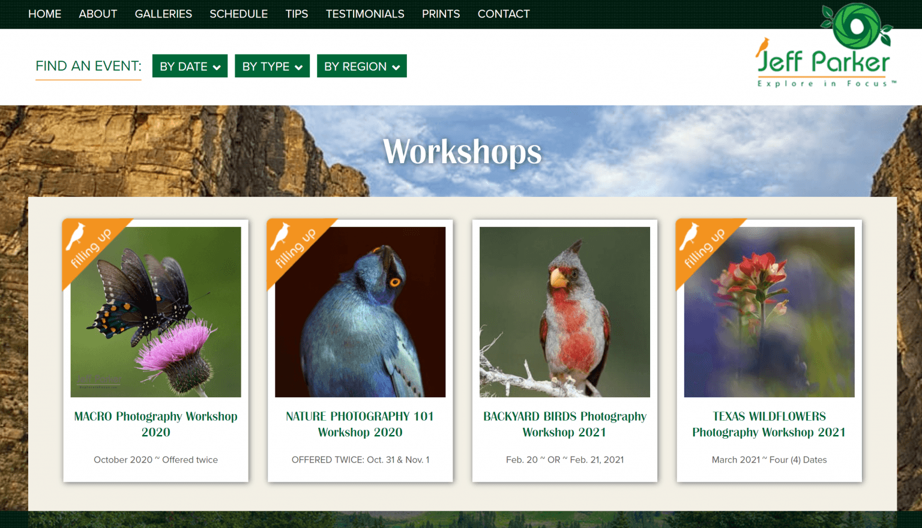Select TIPS in the navigation bar
Image resolution: width=922 pixels, height=528 pixels.
pos(297,14)
